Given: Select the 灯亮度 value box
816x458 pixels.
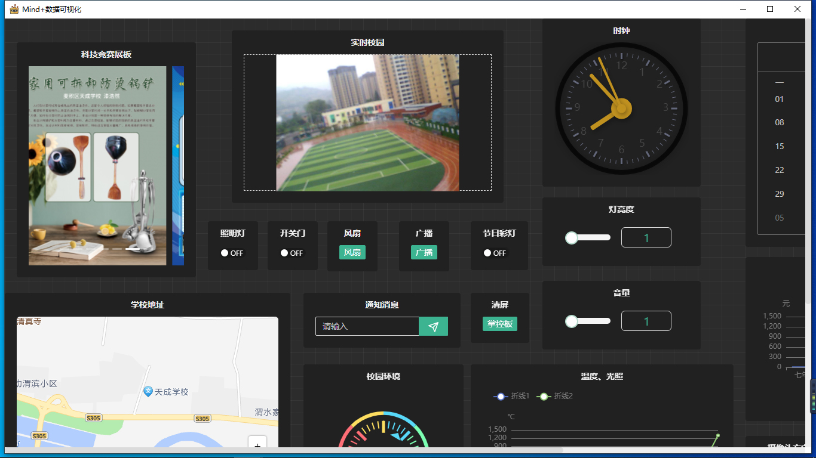Looking at the screenshot, I should click(x=646, y=237).
